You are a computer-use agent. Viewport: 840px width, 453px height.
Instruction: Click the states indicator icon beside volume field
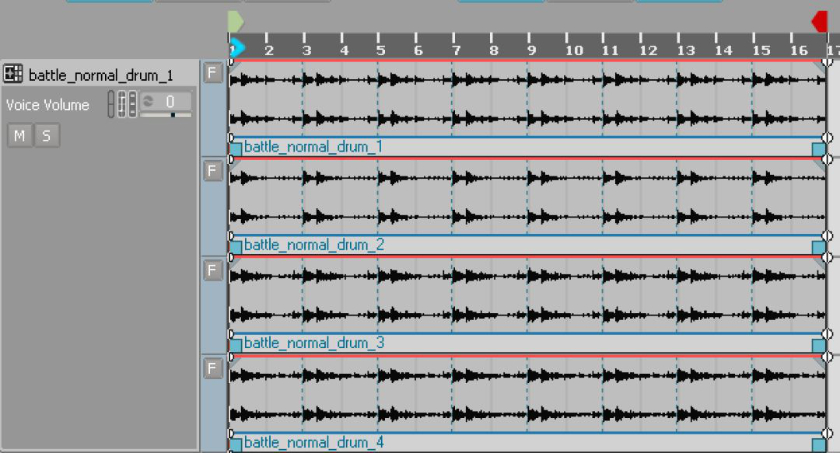(x=132, y=104)
